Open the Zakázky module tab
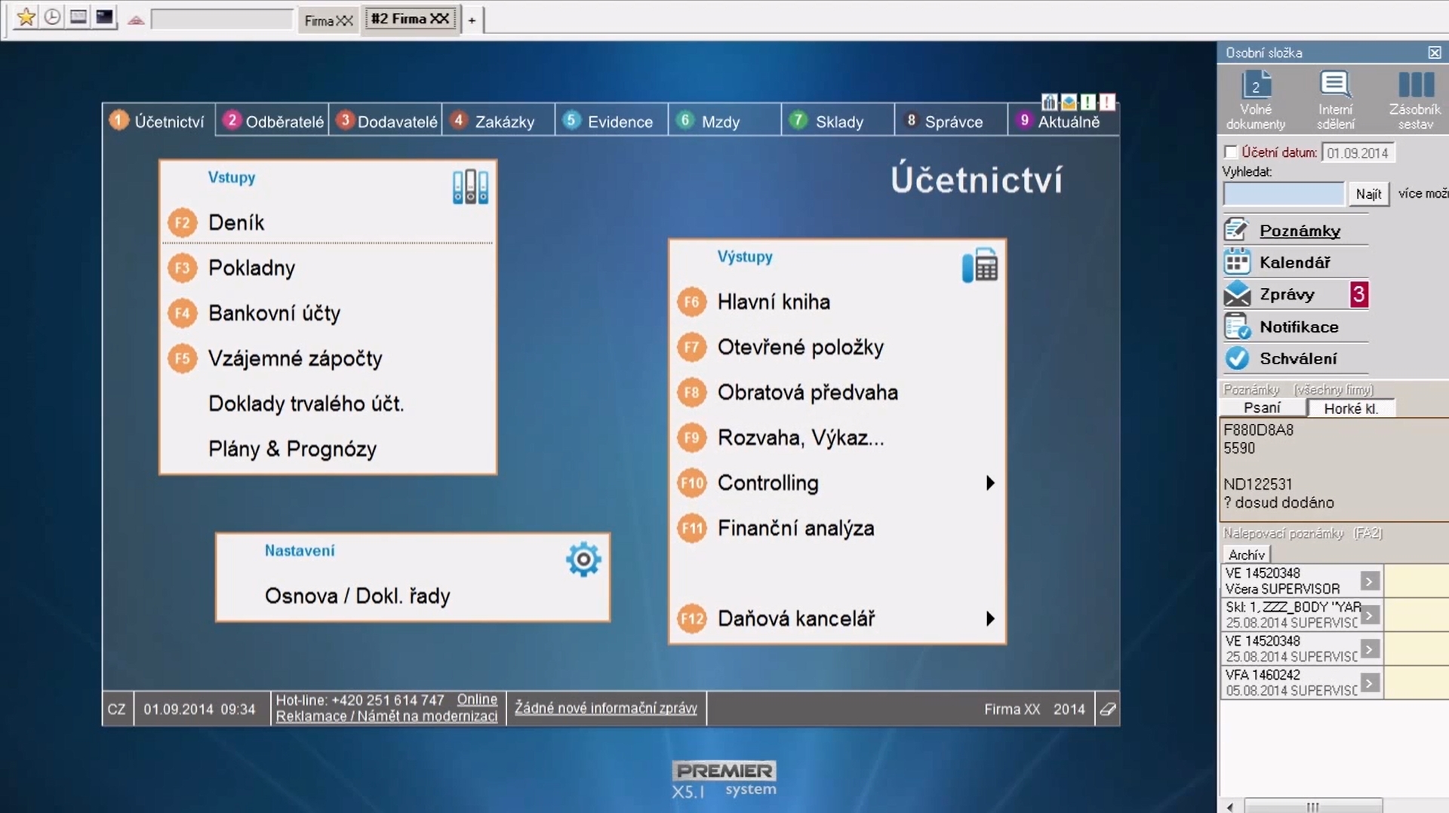This screenshot has width=1449, height=813. coord(500,121)
